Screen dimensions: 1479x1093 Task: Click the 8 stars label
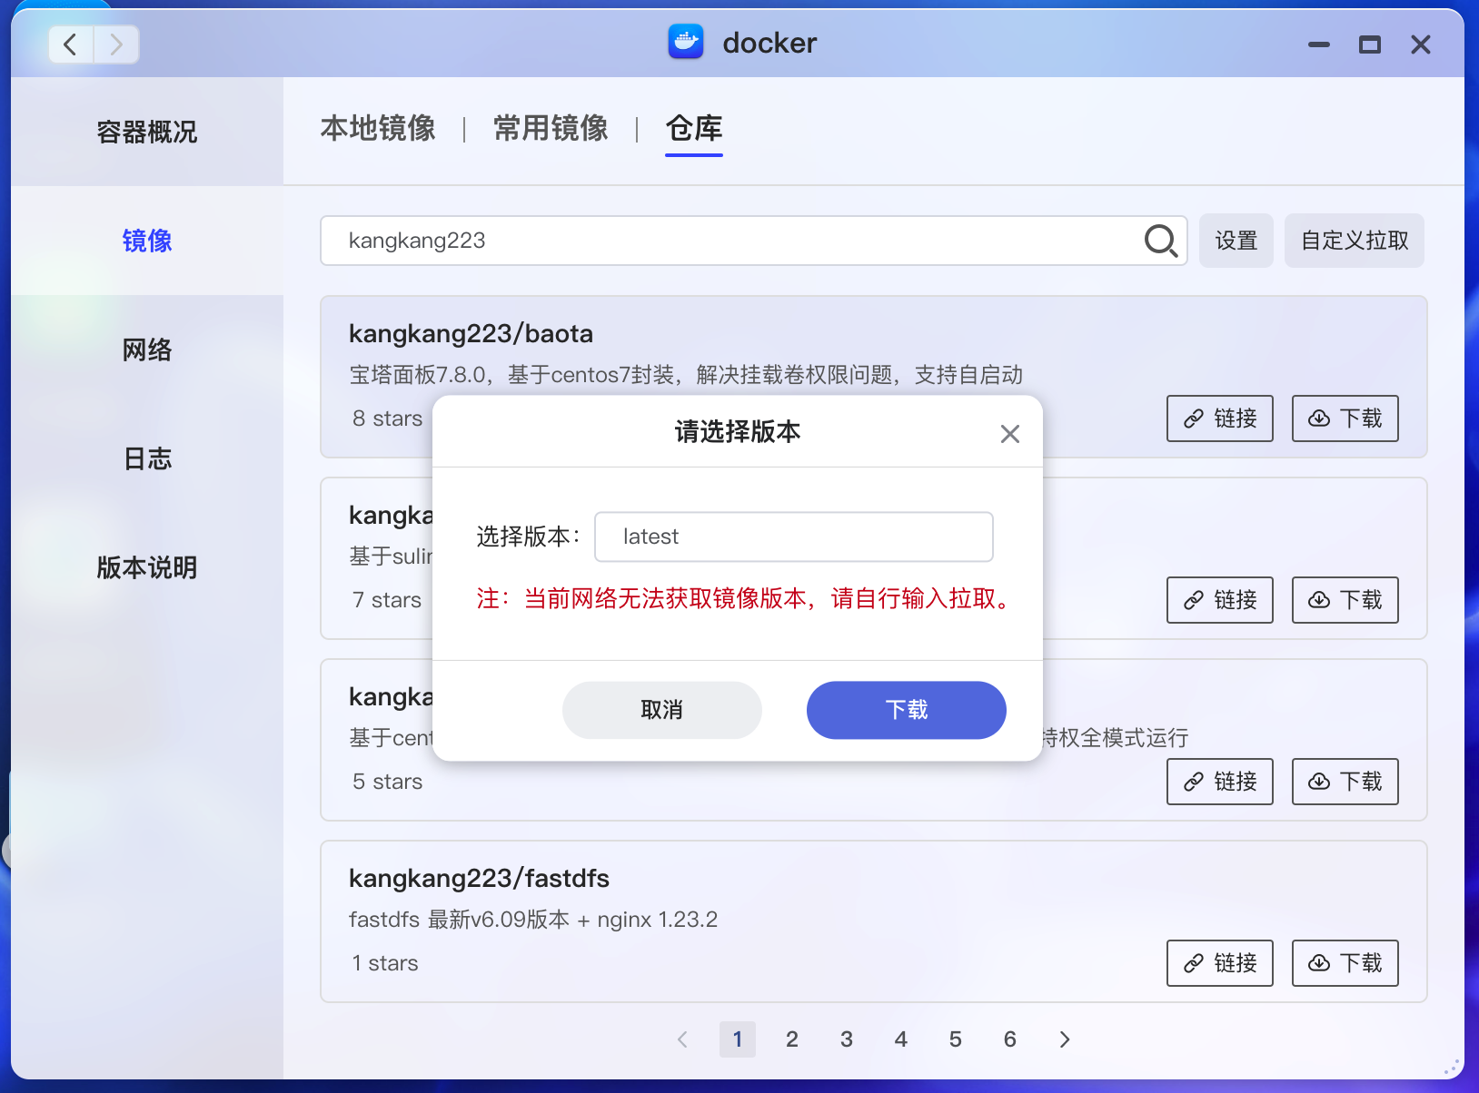pos(388,418)
